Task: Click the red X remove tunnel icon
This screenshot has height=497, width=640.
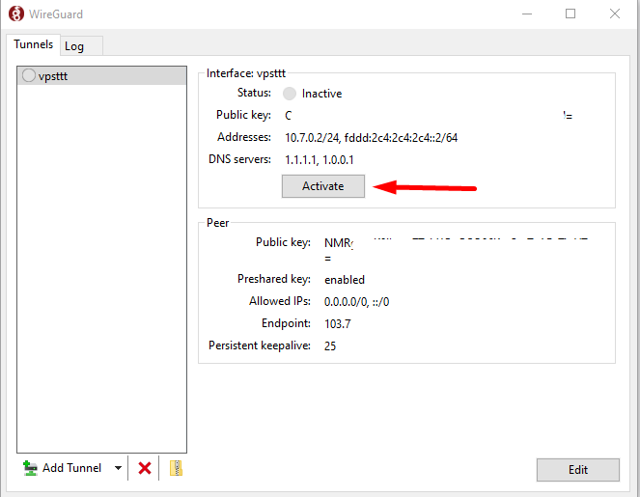Action: tap(145, 468)
